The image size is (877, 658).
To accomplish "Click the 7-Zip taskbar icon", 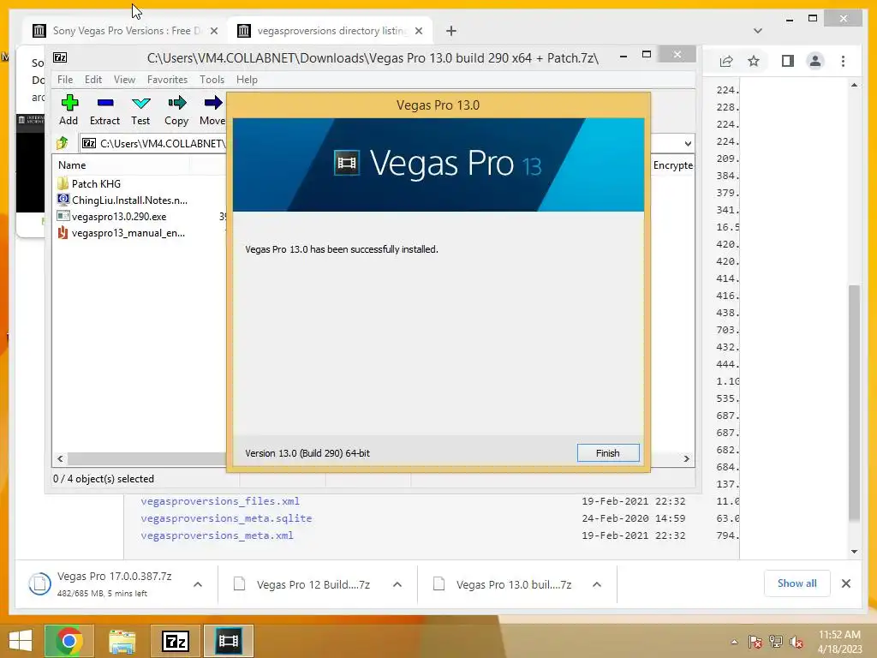I will tap(175, 641).
